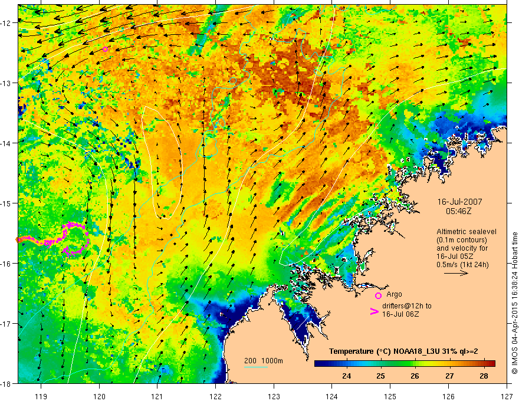Image resolution: width=519 pixels, height=401 pixels.
Task: Click the longitude label 120
Action: [99, 396]
